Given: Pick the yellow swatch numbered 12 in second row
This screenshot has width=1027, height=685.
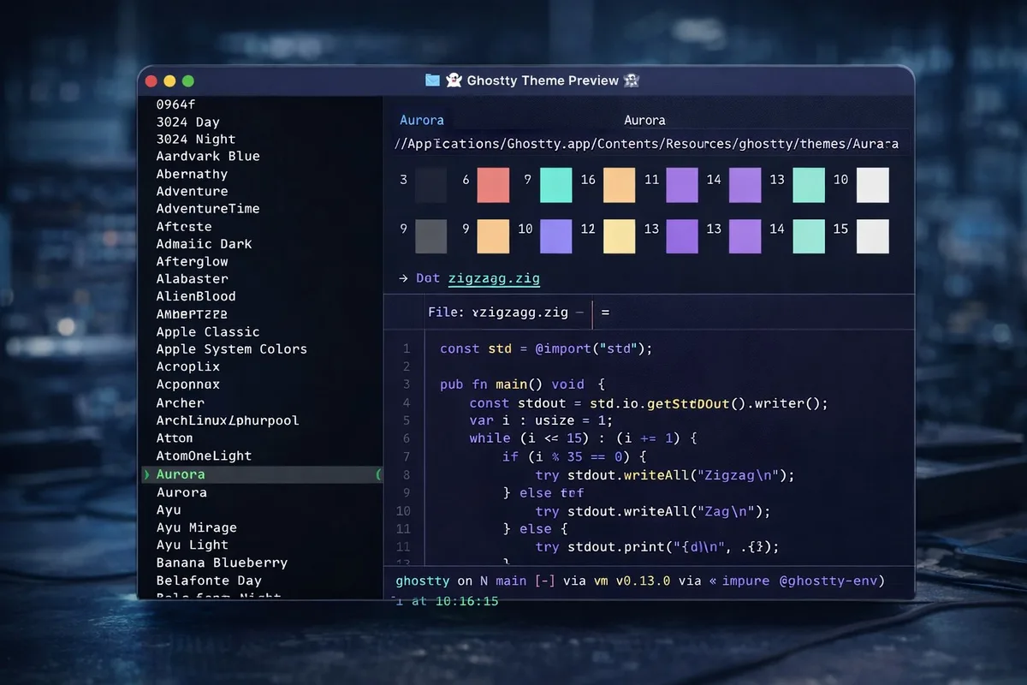Looking at the screenshot, I should tap(620, 236).
